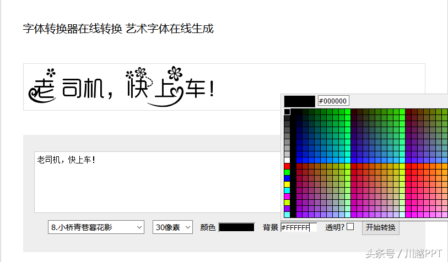Select the magenta swatch in basic colors column
Viewport: 448px width, 262px height.
click(x=287, y=197)
